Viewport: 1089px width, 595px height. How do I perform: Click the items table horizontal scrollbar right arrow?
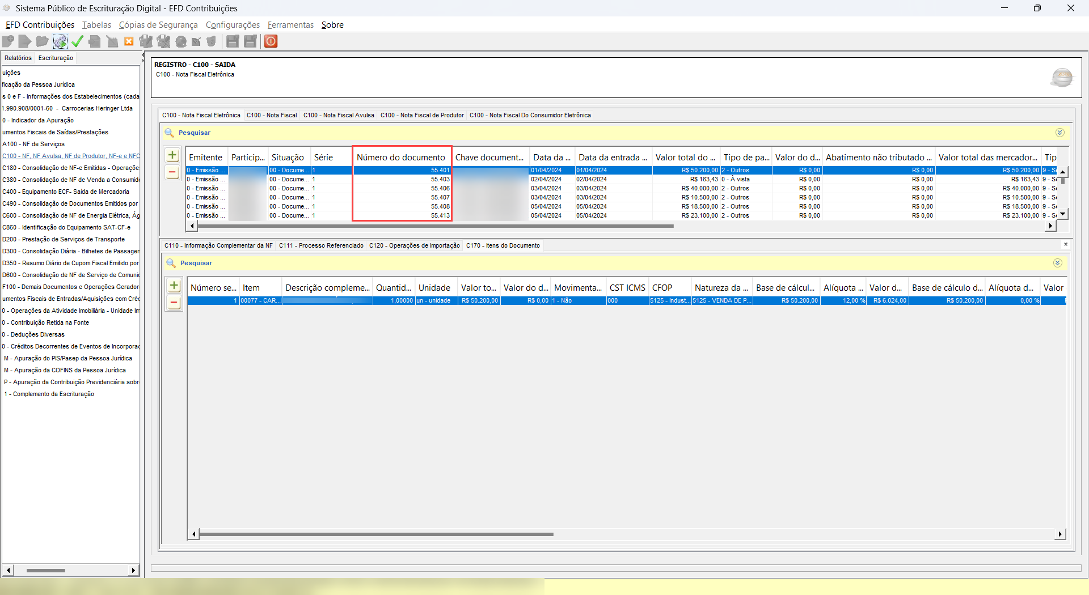click(x=1060, y=534)
